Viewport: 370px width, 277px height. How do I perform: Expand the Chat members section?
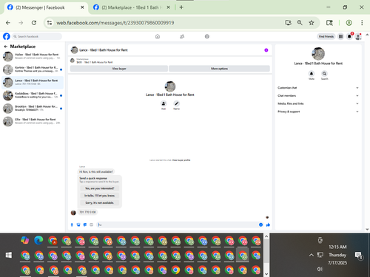[318, 95]
